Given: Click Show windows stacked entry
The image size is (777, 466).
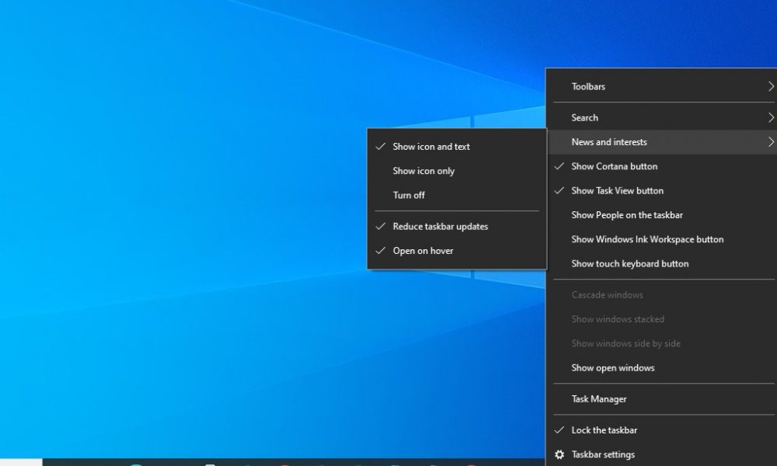Looking at the screenshot, I should pyautogui.click(x=618, y=319).
